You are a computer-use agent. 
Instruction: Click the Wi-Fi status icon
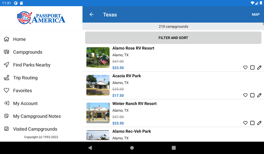click(252, 3)
